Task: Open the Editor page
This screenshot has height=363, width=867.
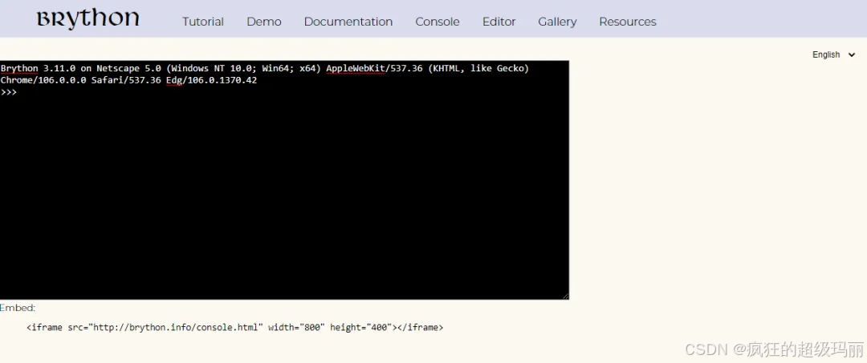Action: (x=499, y=22)
